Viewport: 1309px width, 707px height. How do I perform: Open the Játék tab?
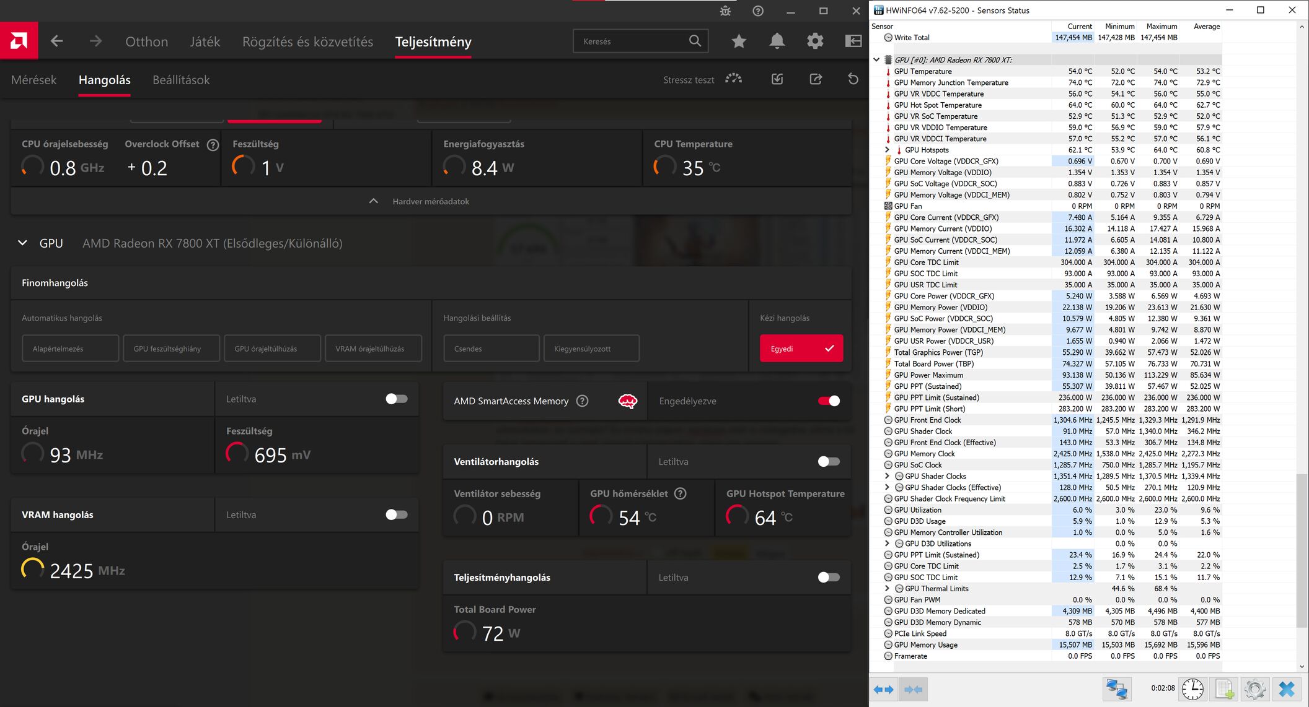[x=205, y=41]
